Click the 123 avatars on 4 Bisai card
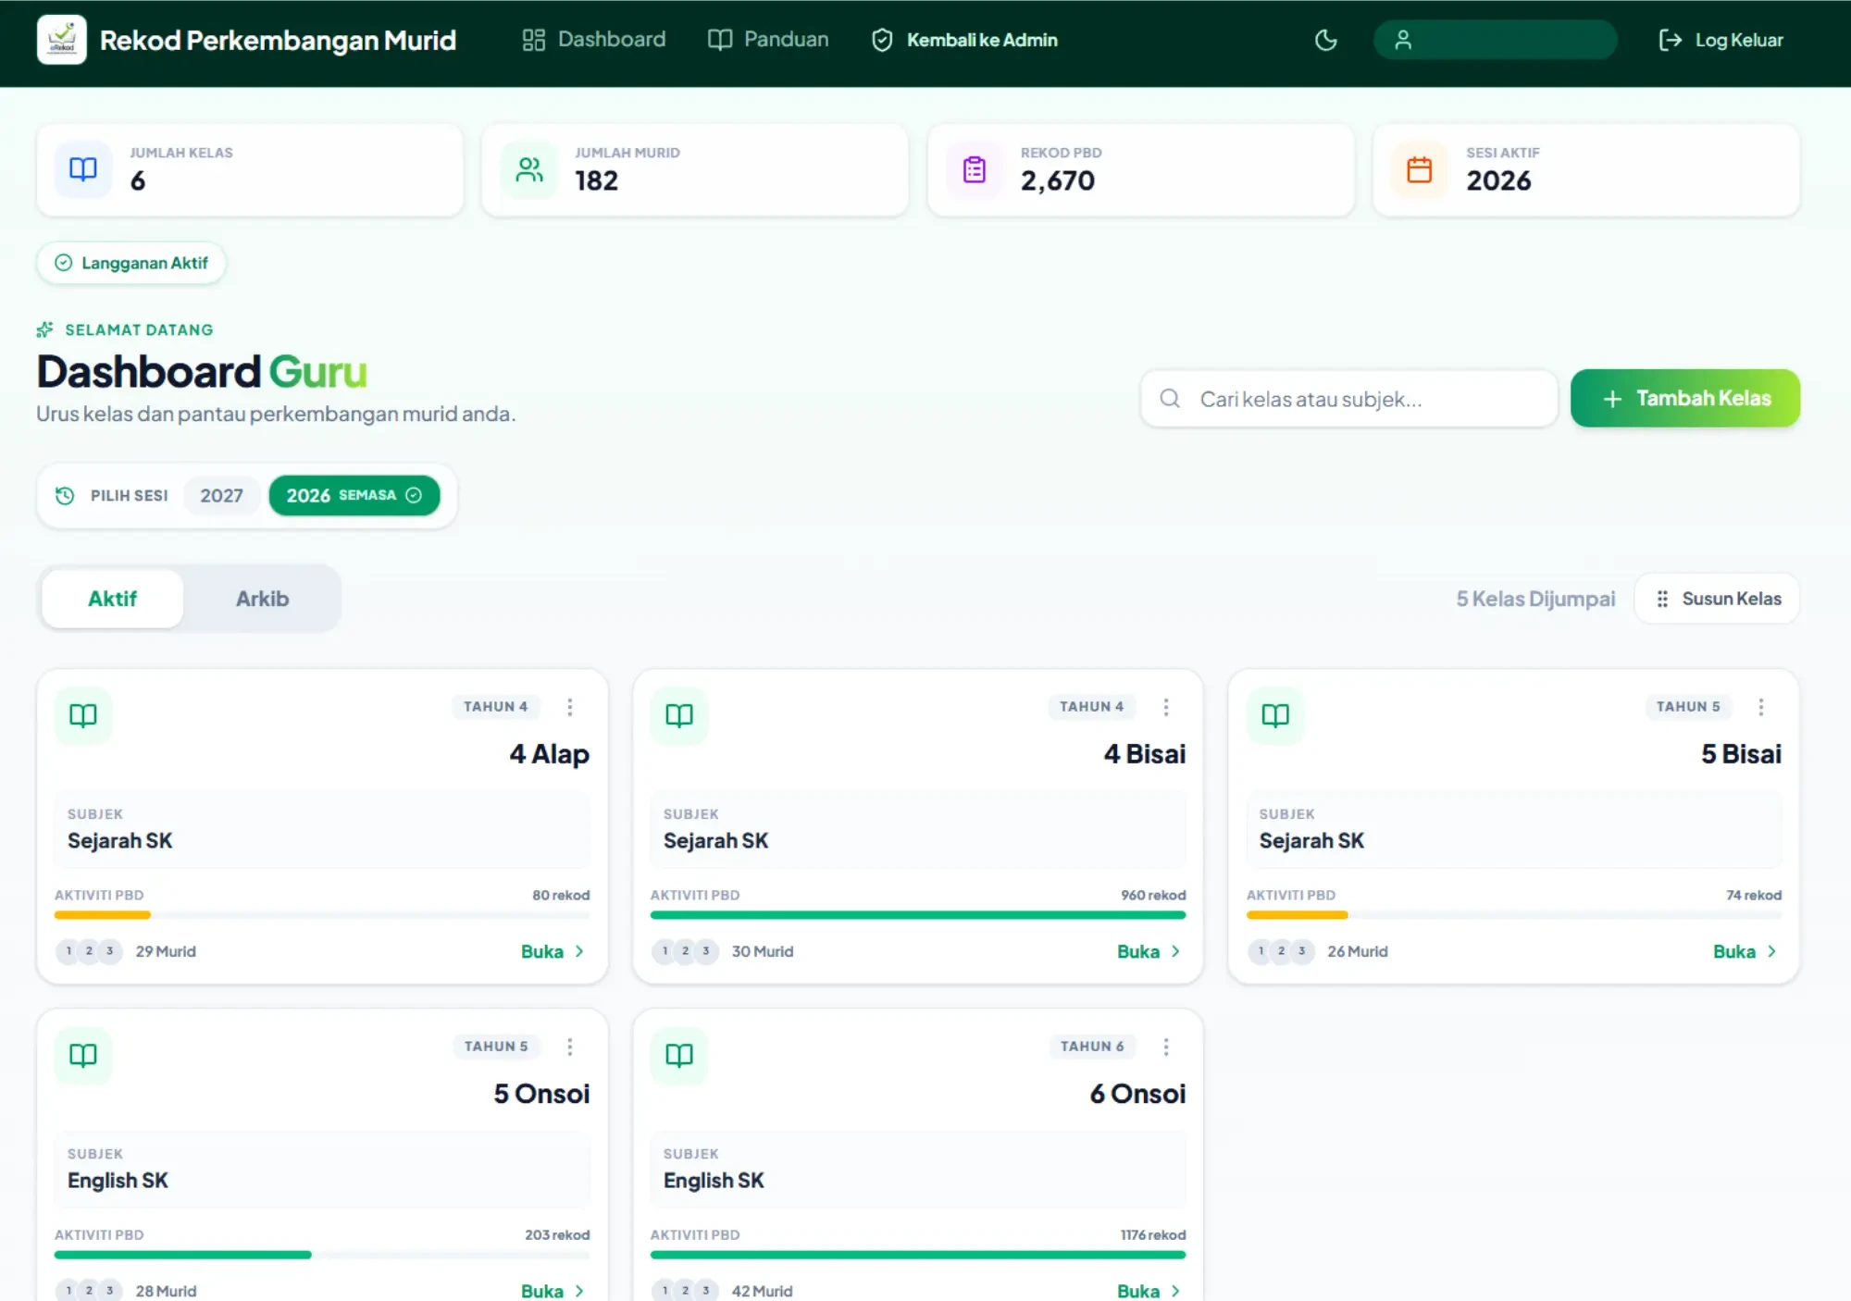The height and width of the screenshot is (1301, 1851). (685, 951)
